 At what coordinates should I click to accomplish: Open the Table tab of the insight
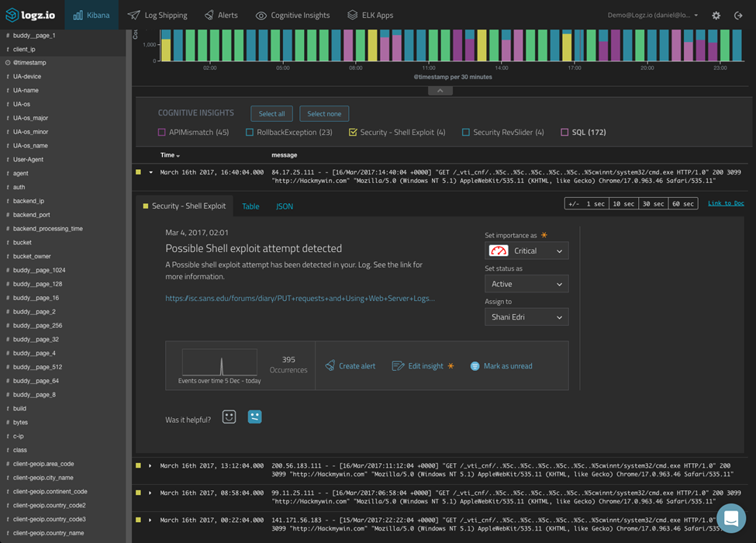pos(250,206)
